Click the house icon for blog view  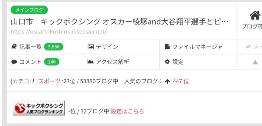[x=255, y=15]
